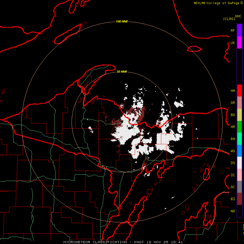Click the 100 NMI range ring label
Screen dimensions: 244x244
click(x=122, y=21)
